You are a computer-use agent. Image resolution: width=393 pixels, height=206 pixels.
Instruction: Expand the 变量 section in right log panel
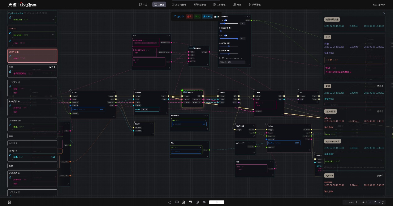tap(380, 86)
